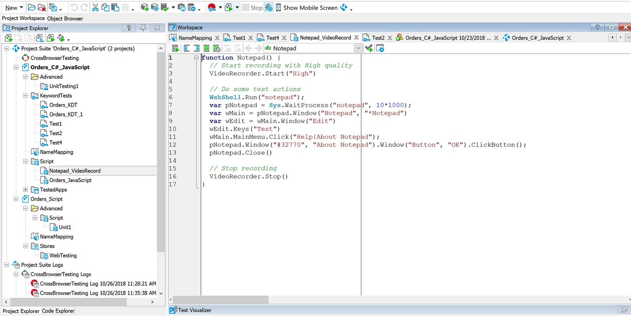Open the checkpoint icon dropdown arrow
Viewport: 631px width, 316px height.
tap(173, 8)
